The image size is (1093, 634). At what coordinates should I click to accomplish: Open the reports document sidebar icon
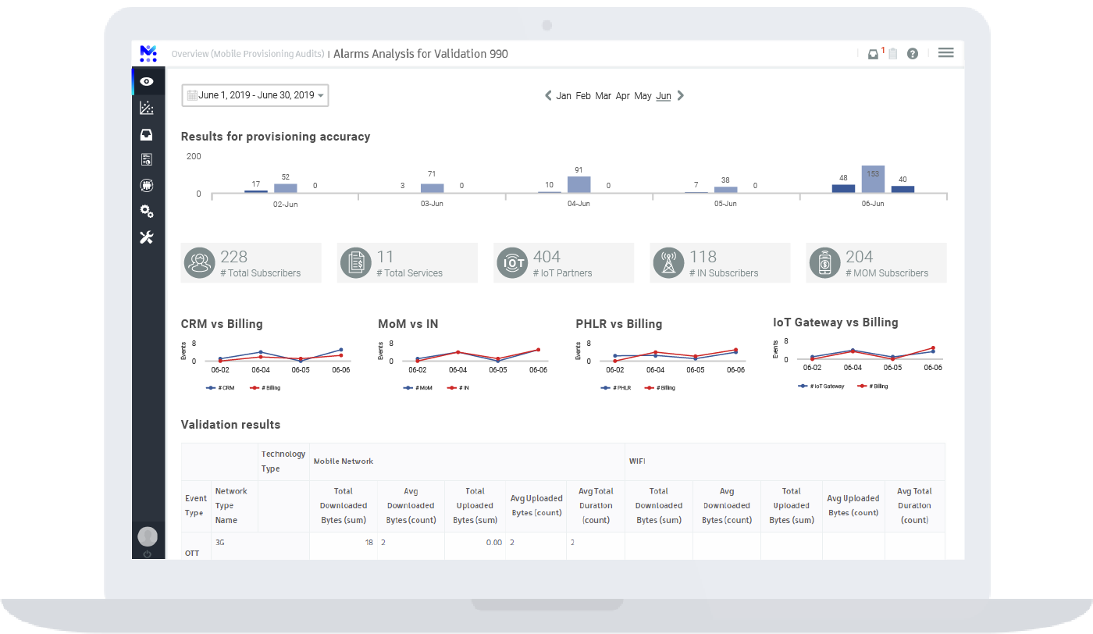point(147,159)
